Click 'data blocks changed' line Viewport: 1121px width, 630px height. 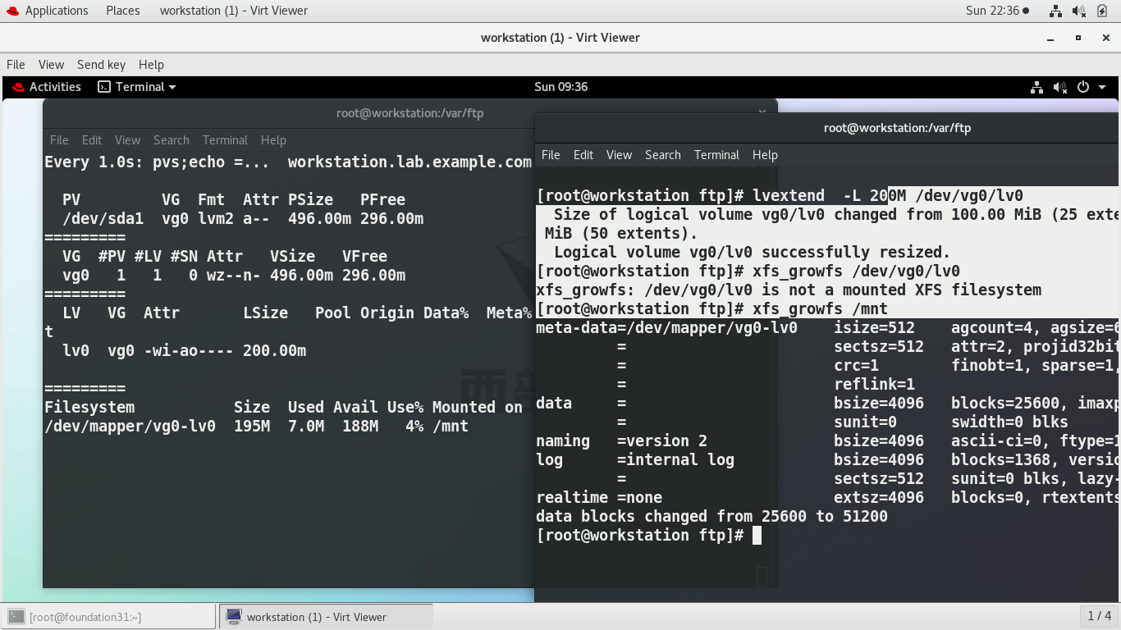coord(711,517)
